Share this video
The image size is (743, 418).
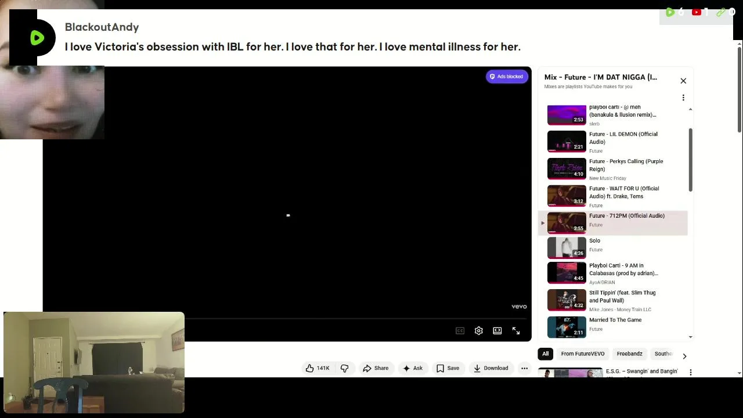click(376, 368)
